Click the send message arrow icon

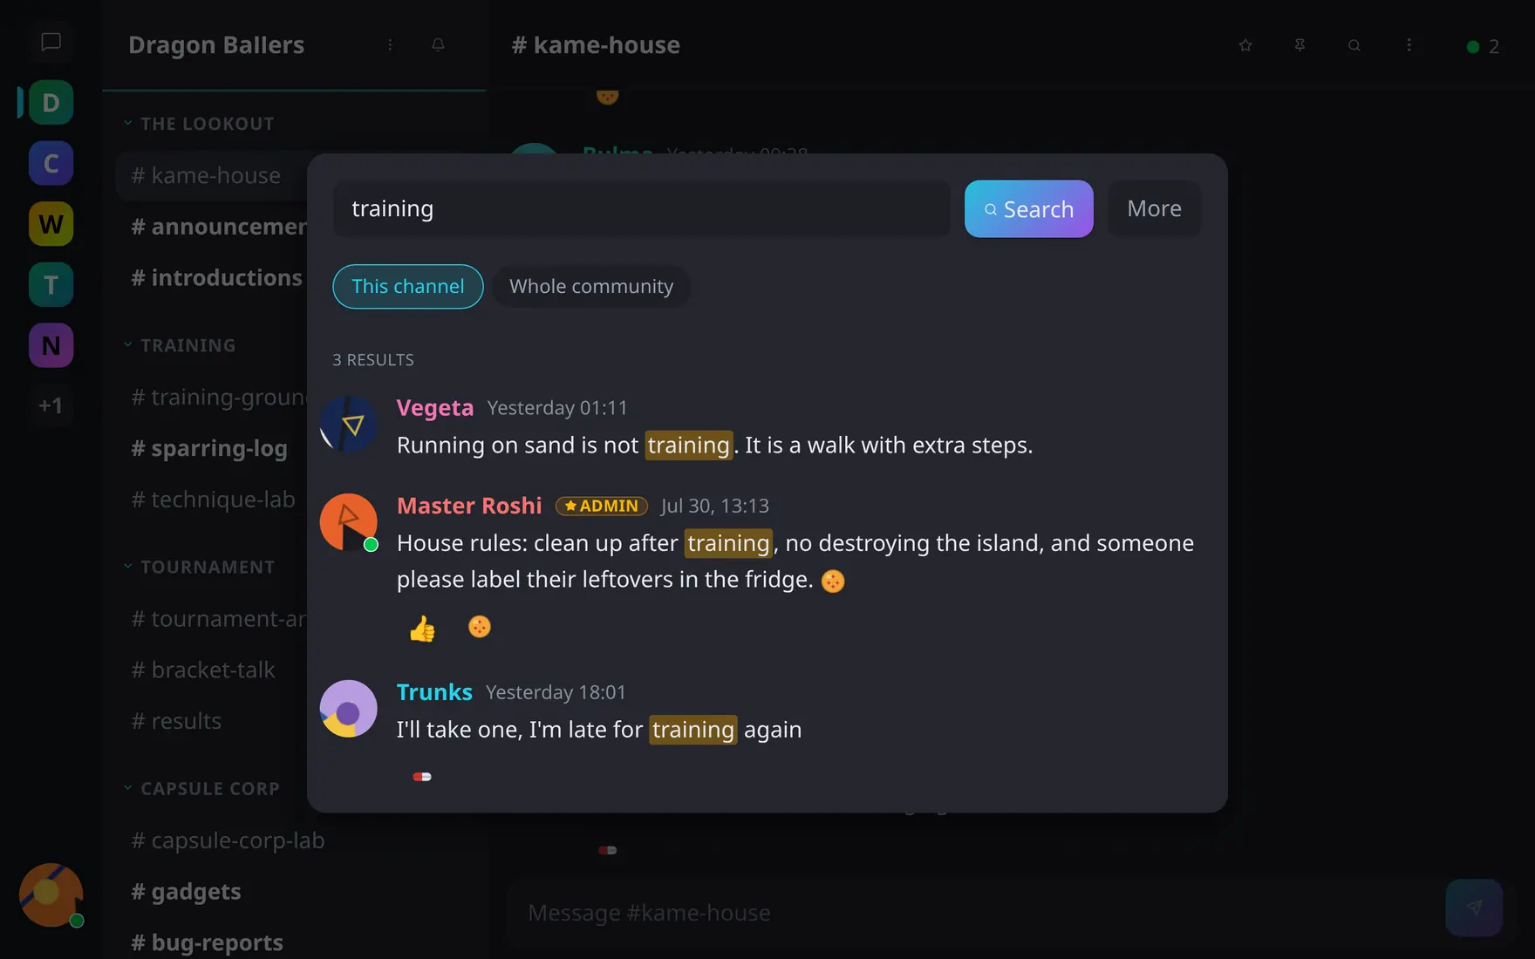pos(1474,908)
